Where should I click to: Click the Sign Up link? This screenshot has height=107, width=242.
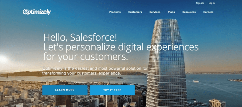[200, 3]
